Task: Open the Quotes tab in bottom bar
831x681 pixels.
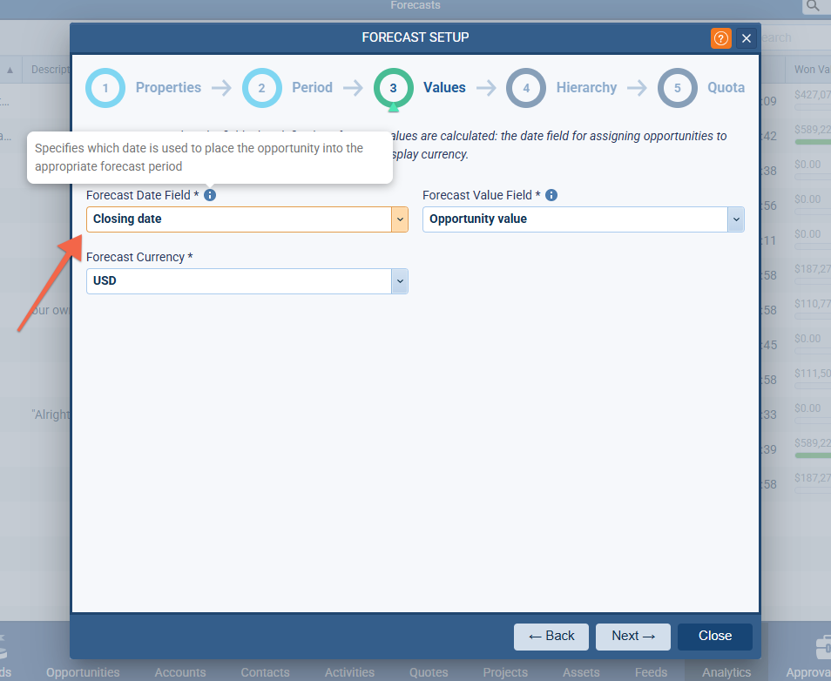Action: click(429, 672)
